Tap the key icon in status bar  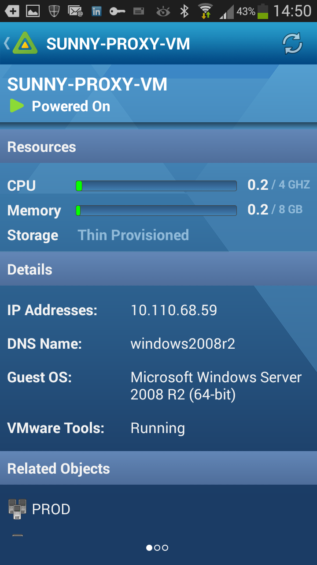117,11
